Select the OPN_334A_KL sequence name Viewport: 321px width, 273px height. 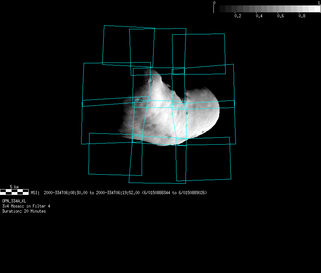pos(14,201)
